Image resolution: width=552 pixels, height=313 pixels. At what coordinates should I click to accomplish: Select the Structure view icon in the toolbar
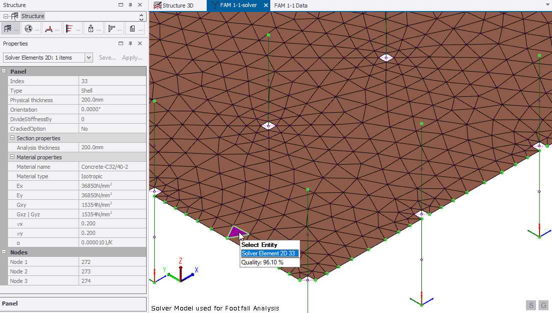tap(8, 29)
